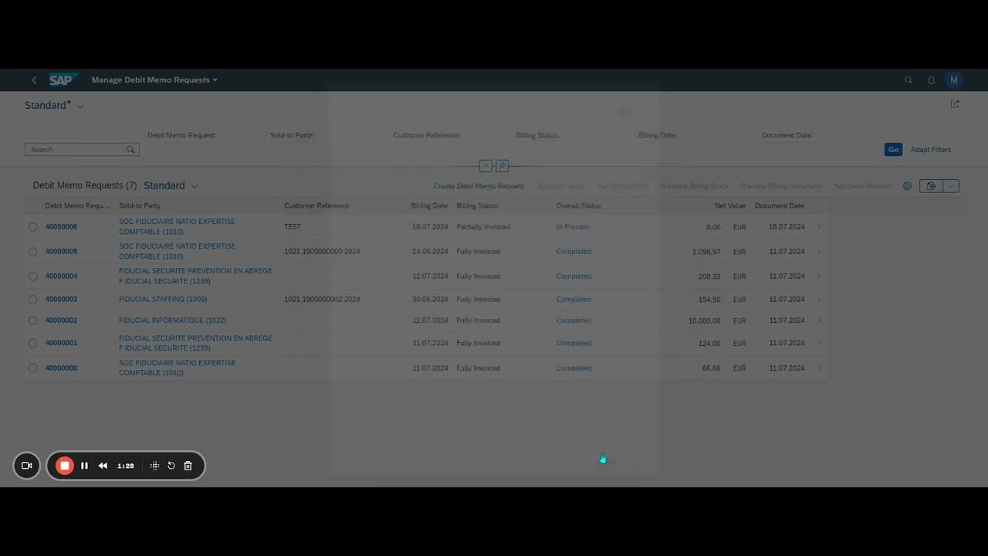Click the Billing Status column header

coord(477,206)
